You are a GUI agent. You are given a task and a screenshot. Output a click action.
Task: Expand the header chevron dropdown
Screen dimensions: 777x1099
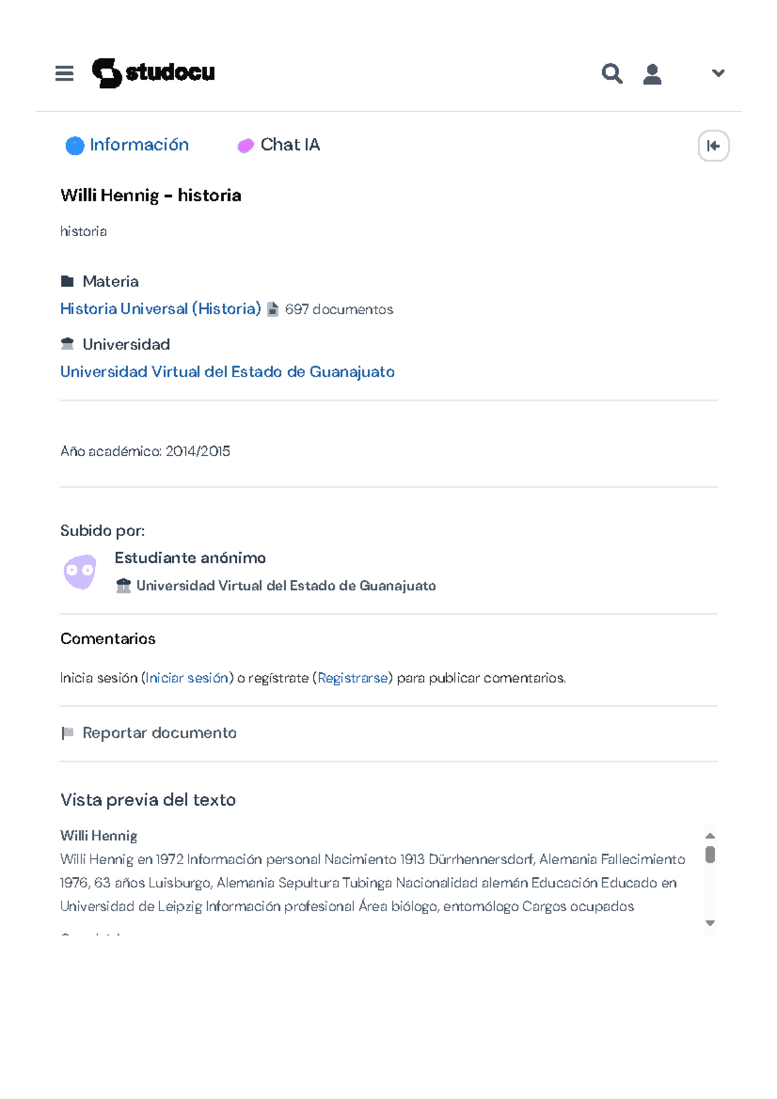coord(717,73)
